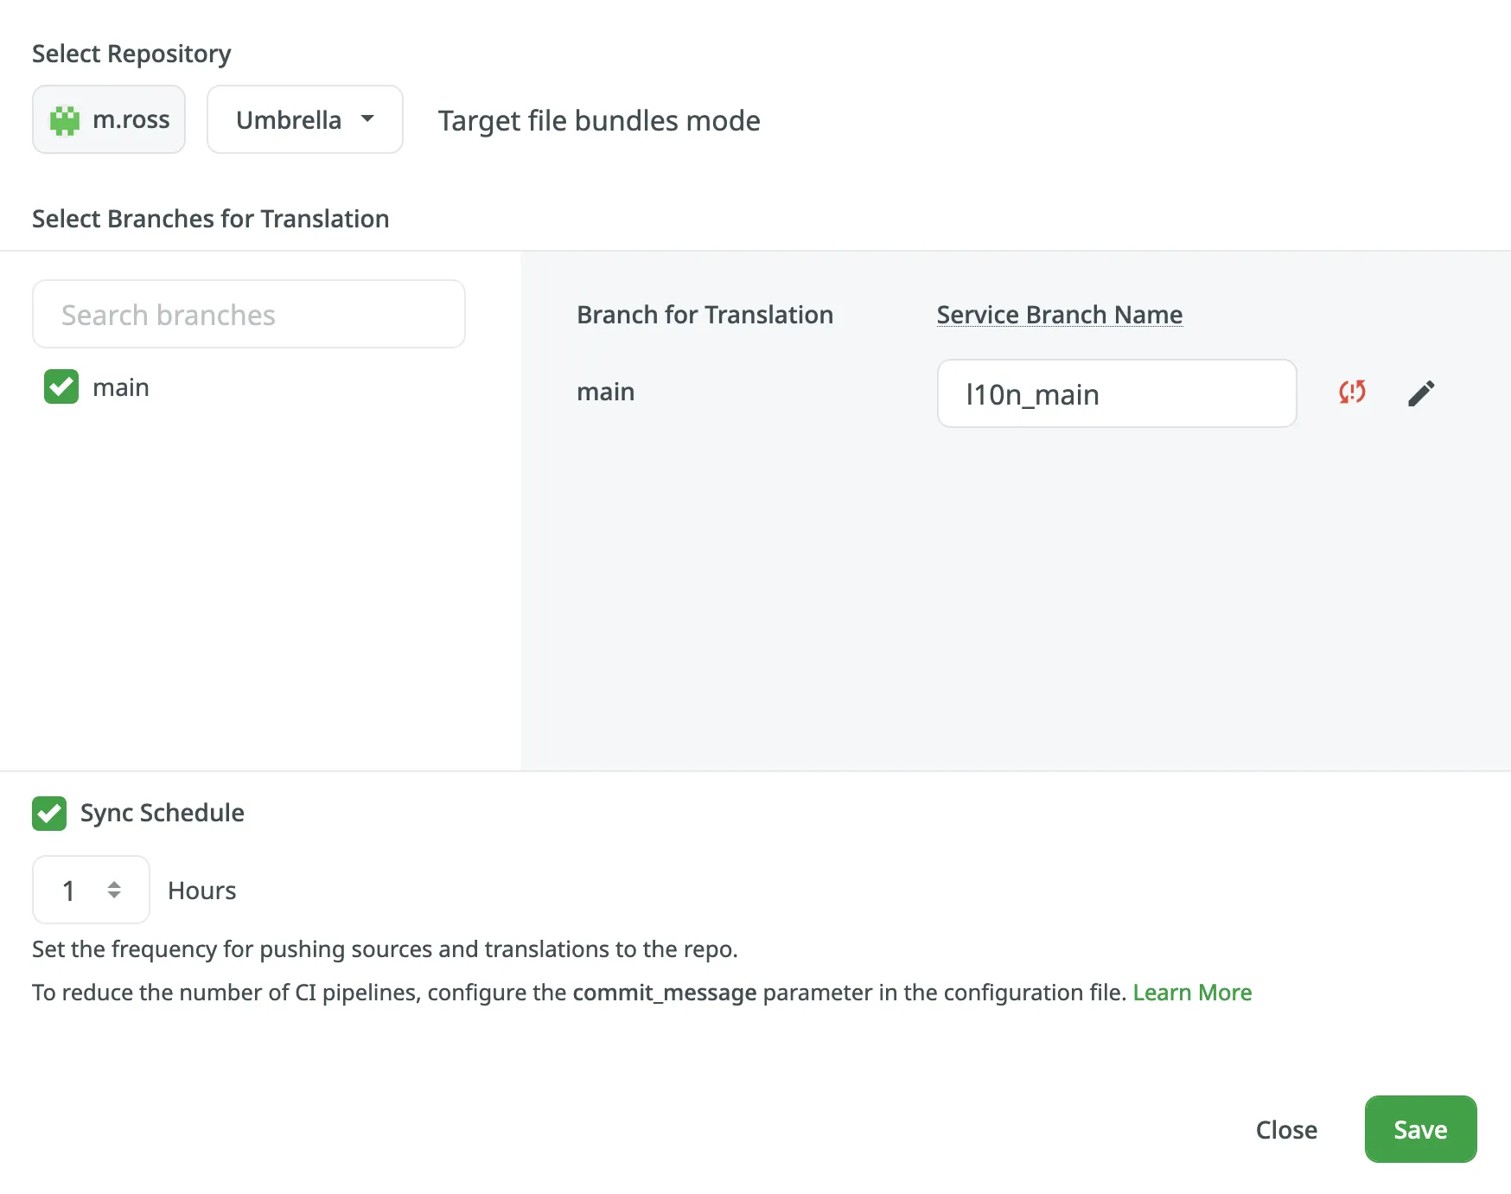Open the Umbrella repository dropdown
The width and height of the screenshot is (1511, 1194).
305,119
